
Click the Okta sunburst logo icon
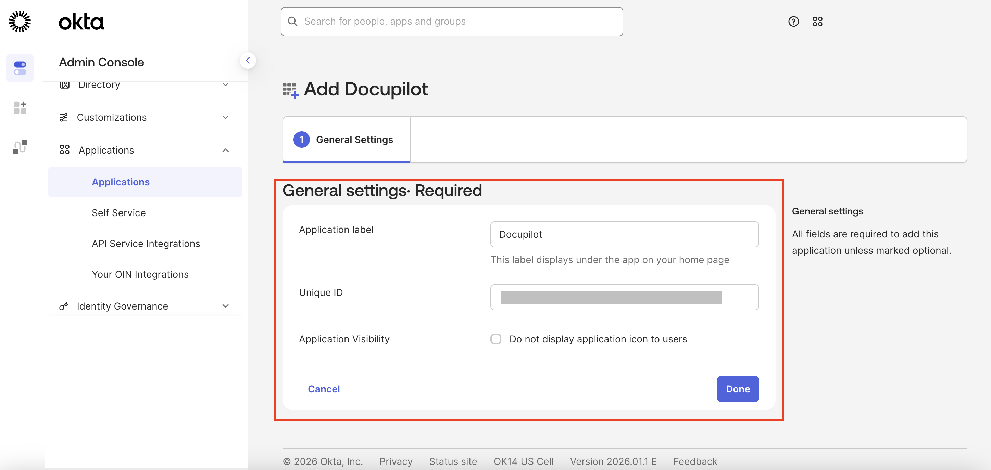(x=20, y=21)
